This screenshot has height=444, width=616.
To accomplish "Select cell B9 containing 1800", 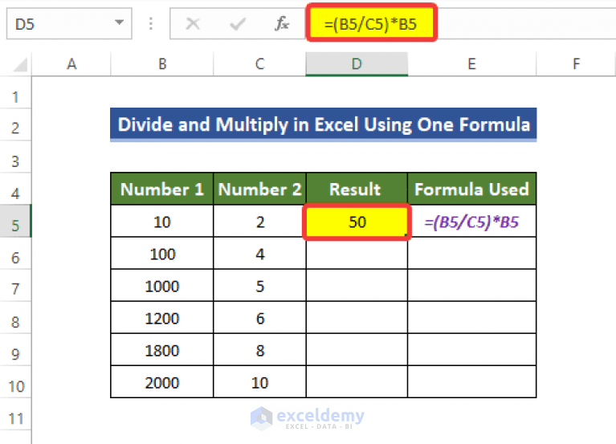I will 162,350.
